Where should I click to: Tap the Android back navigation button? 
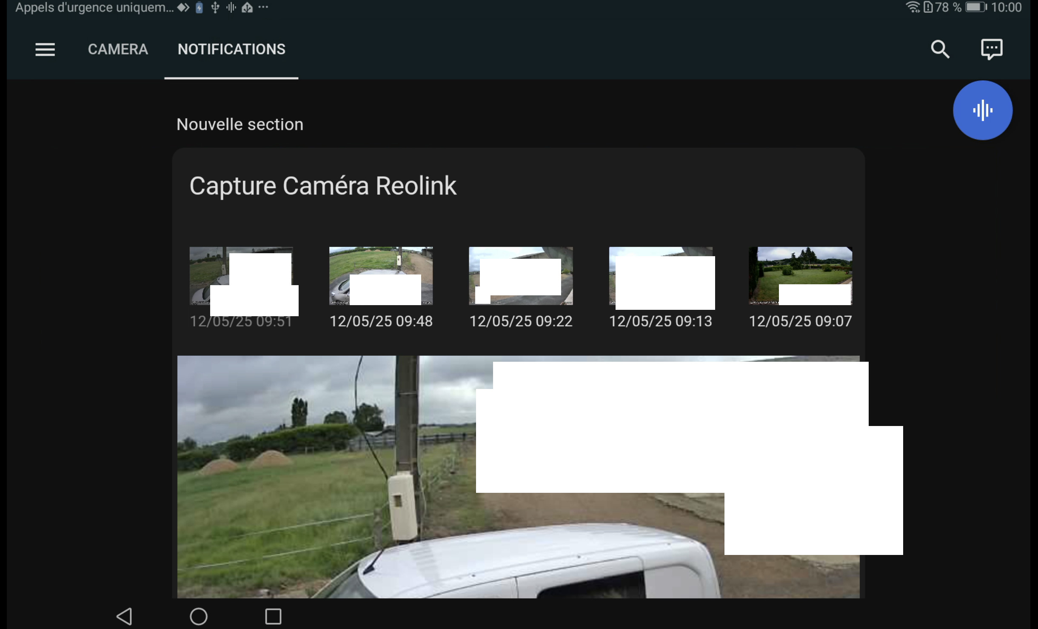(x=125, y=616)
